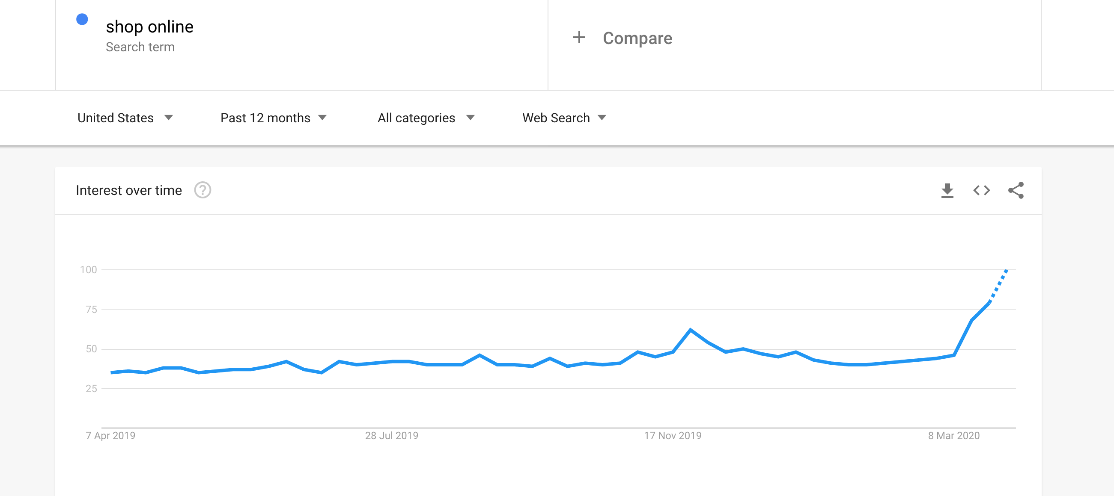Image resolution: width=1114 pixels, height=496 pixels.
Task: Expand the All categories dropdown
Action: (x=426, y=118)
